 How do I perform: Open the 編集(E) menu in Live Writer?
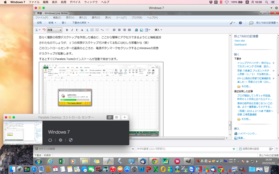coord(57,17)
